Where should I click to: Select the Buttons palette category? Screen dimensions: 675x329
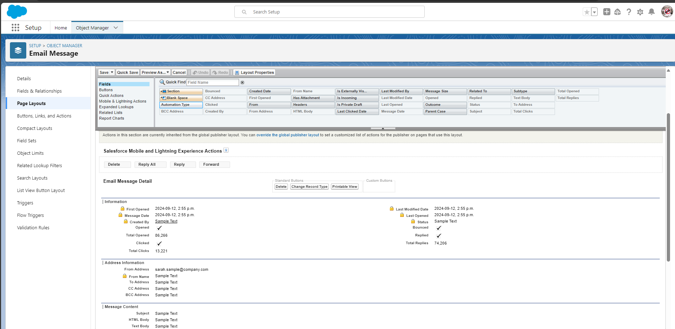click(x=106, y=90)
